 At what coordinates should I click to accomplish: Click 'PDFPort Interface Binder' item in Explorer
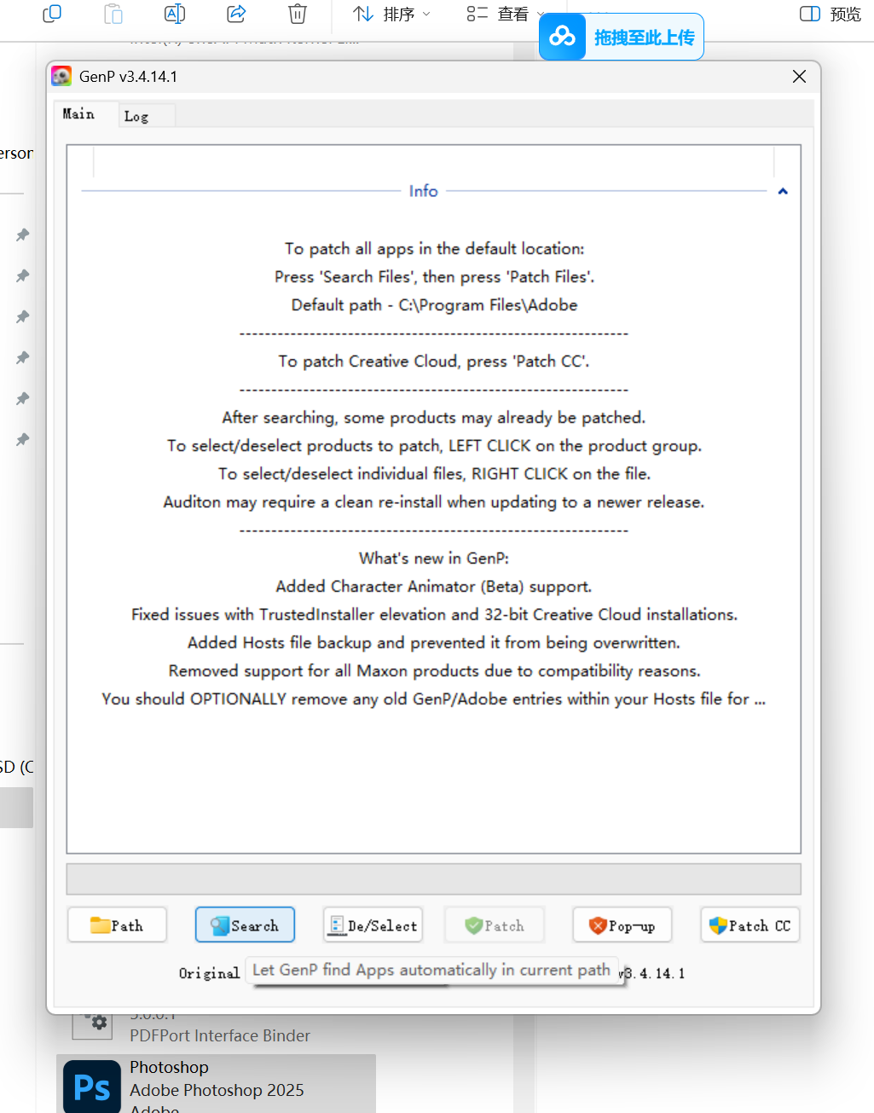(x=220, y=1035)
